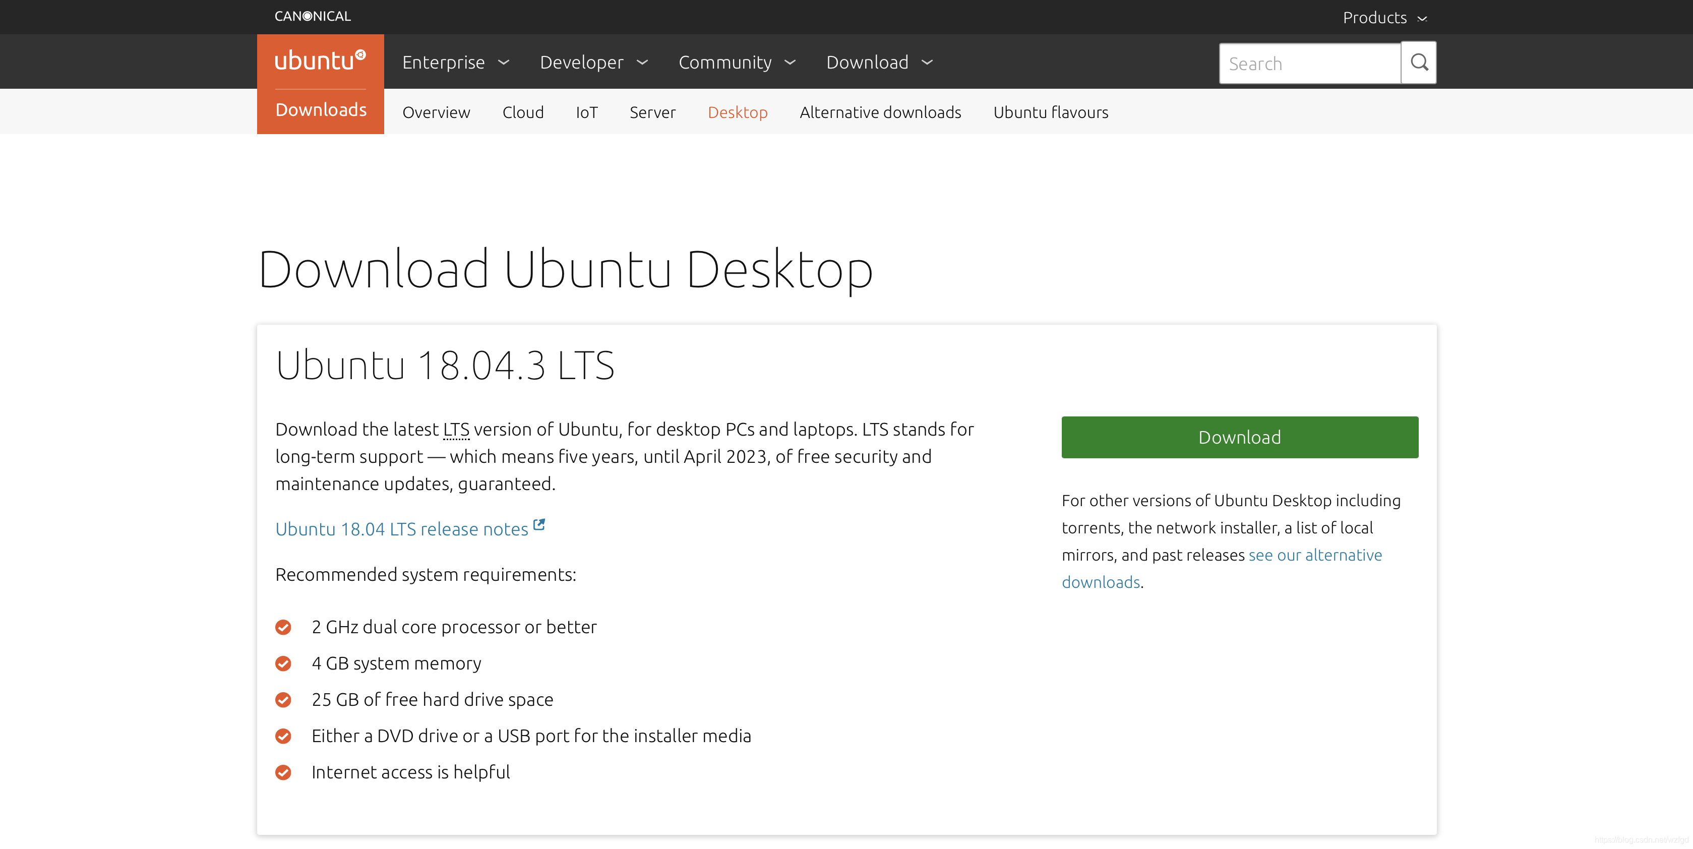Click the see our alternative downloads link
This screenshot has width=1693, height=849.
(x=1221, y=568)
